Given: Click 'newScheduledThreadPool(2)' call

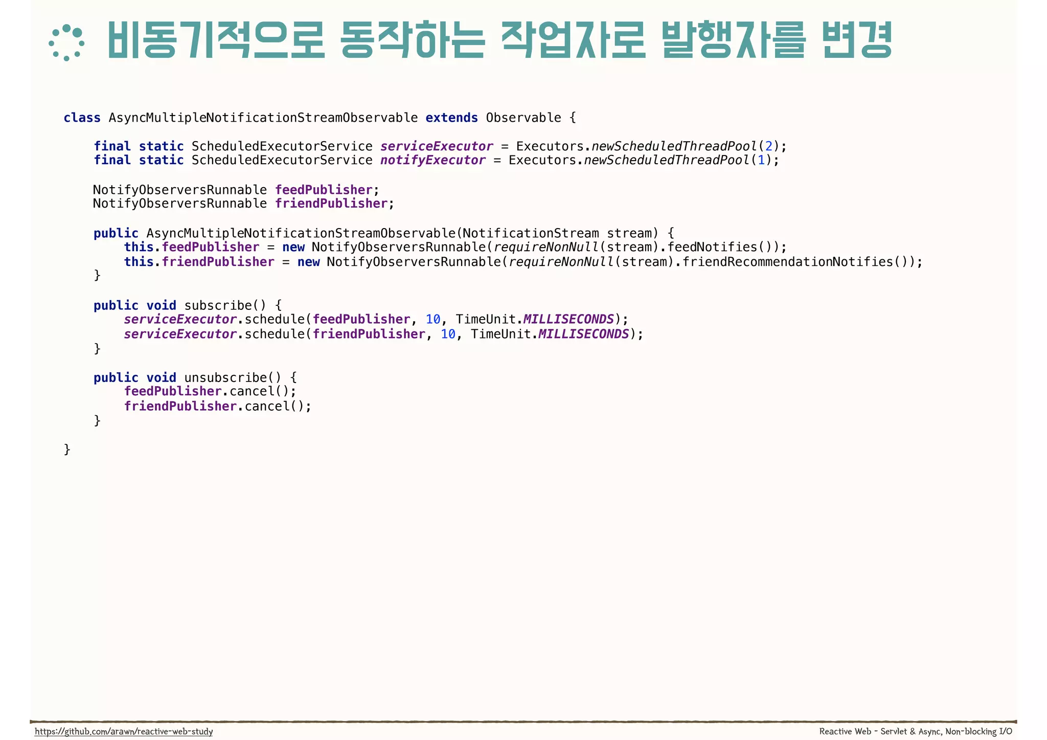Looking at the screenshot, I should click(x=686, y=146).
